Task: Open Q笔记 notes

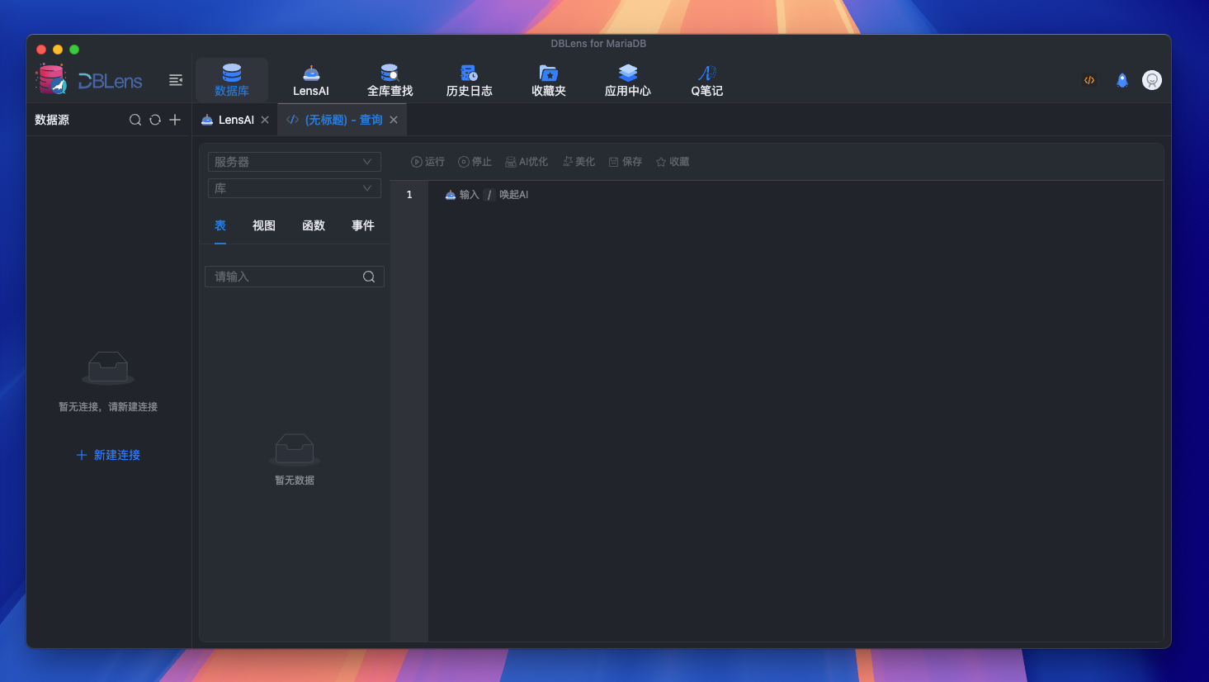Action: pos(707,80)
